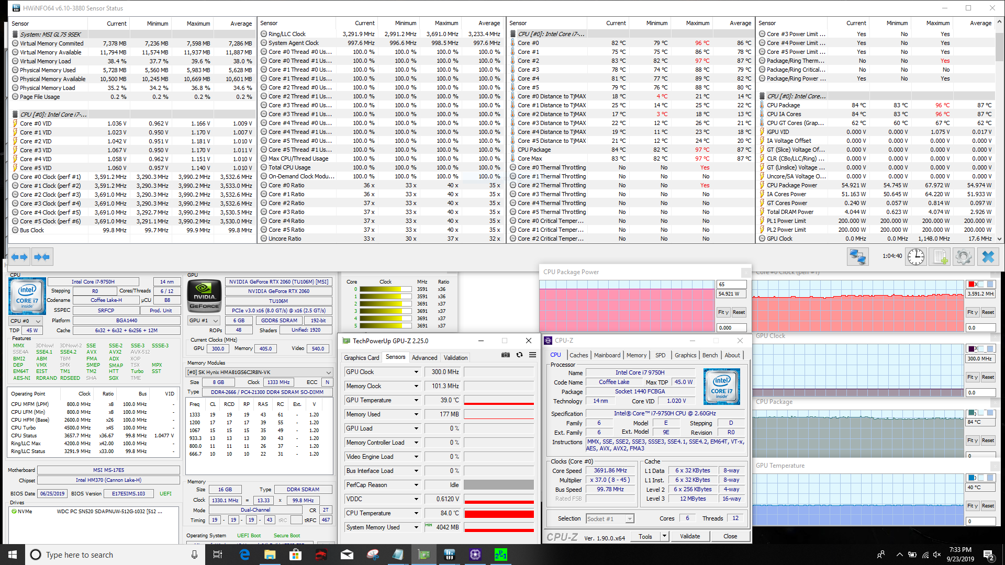The width and height of the screenshot is (1005, 565).
Task: Click red color swatch on Core #0 Clock graph
Action: [971, 284]
